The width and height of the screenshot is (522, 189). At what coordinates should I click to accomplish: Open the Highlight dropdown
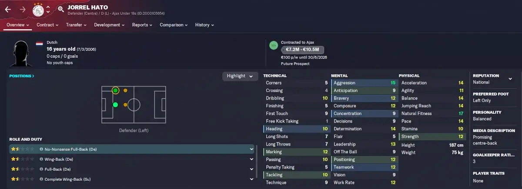click(x=240, y=76)
